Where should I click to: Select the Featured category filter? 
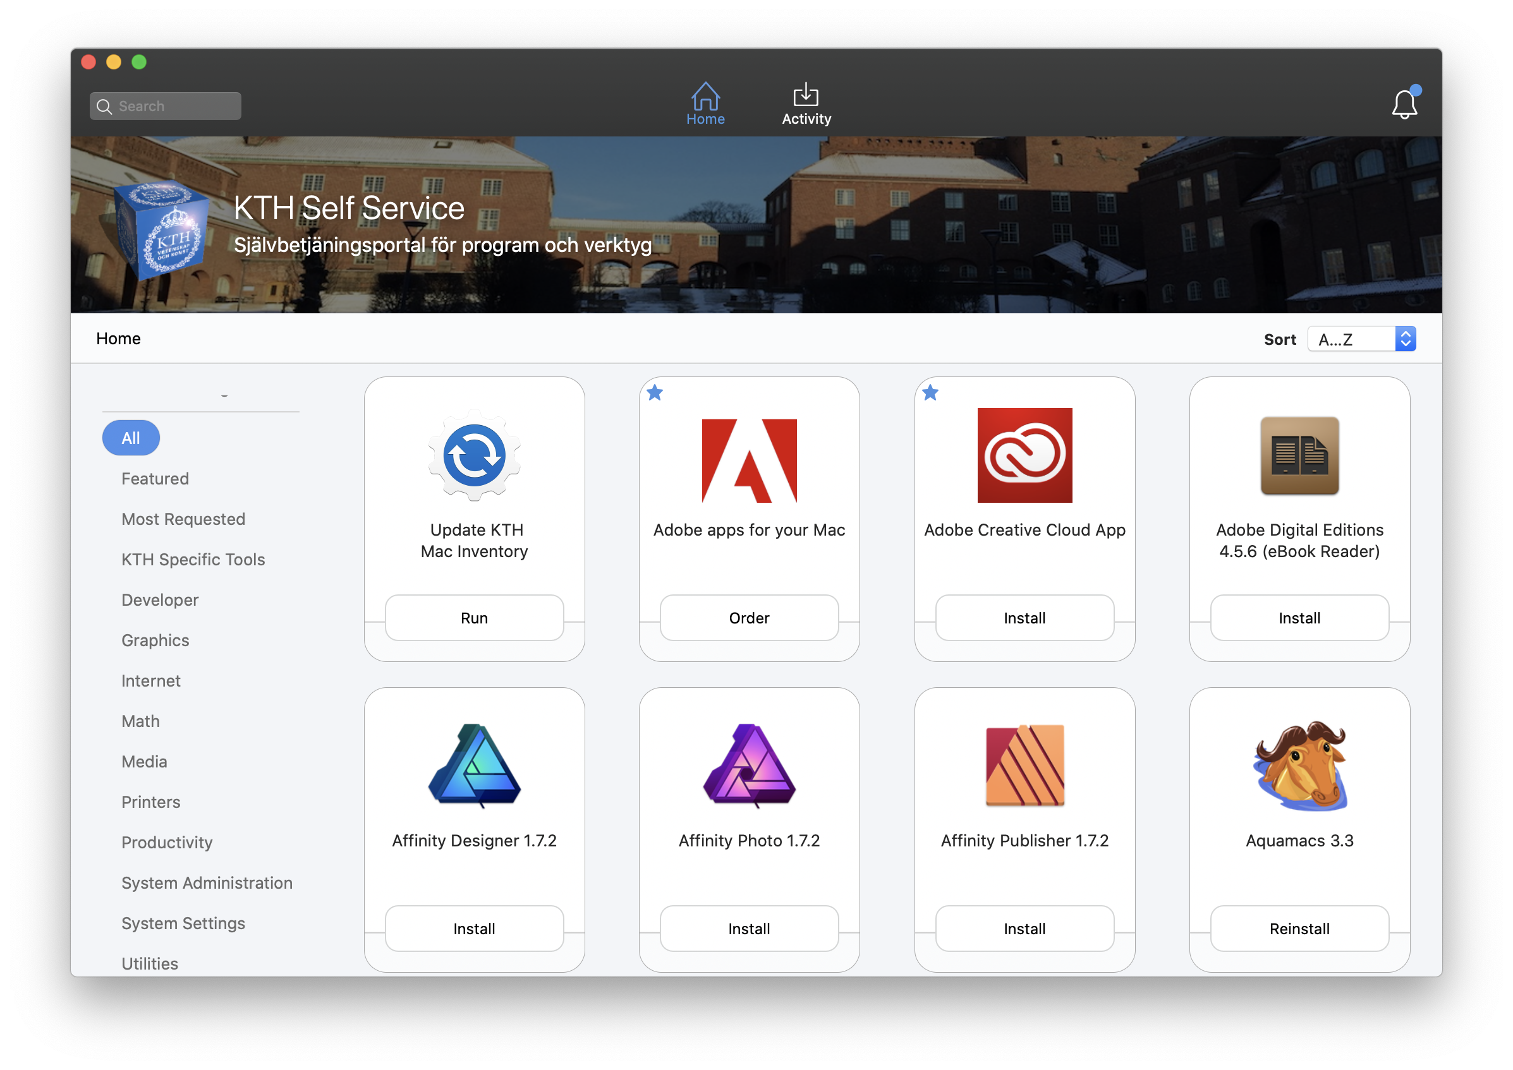[156, 478]
